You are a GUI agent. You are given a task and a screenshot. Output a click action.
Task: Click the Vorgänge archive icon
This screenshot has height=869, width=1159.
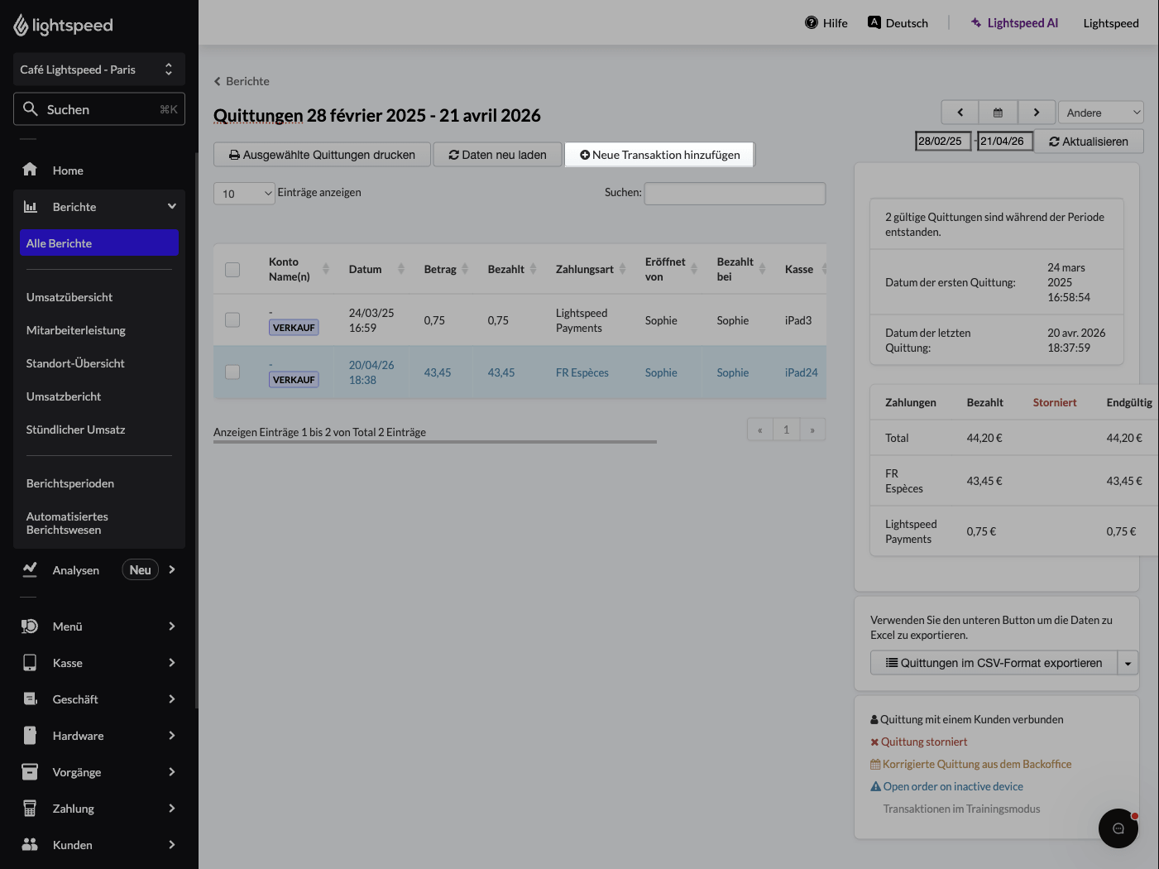click(x=30, y=771)
